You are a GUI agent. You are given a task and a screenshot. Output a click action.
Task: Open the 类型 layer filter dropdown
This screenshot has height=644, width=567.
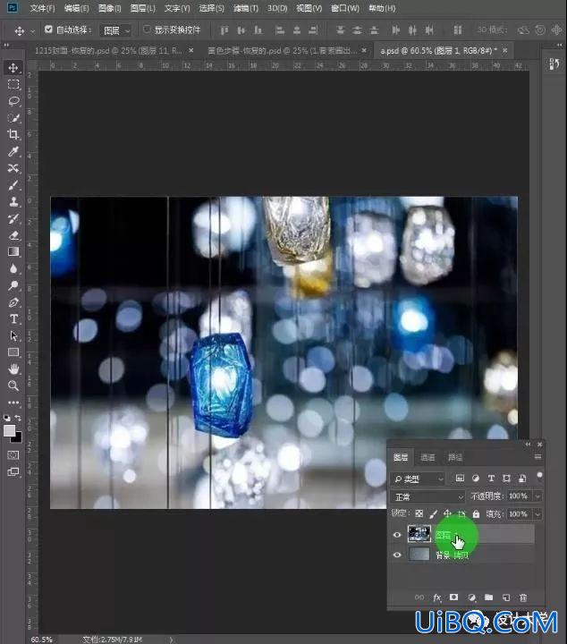click(418, 479)
